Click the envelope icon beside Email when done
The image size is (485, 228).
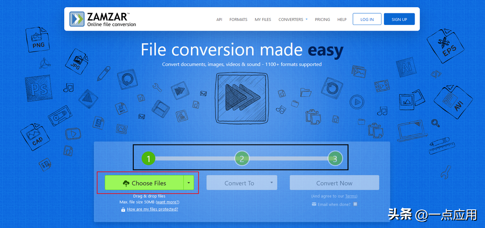coord(314,204)
